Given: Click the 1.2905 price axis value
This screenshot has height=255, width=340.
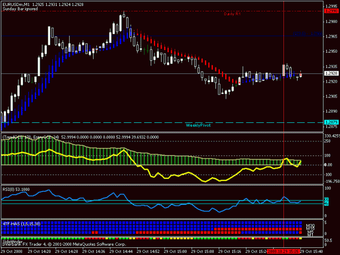Looking at the screenshot, I should pos(331,96).
